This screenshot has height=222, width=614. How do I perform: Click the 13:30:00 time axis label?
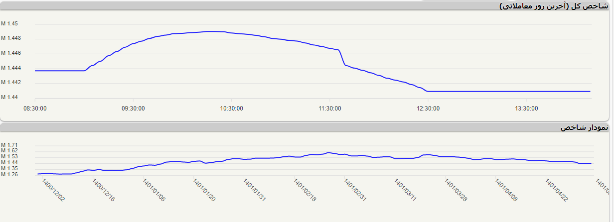pos(526,109)
